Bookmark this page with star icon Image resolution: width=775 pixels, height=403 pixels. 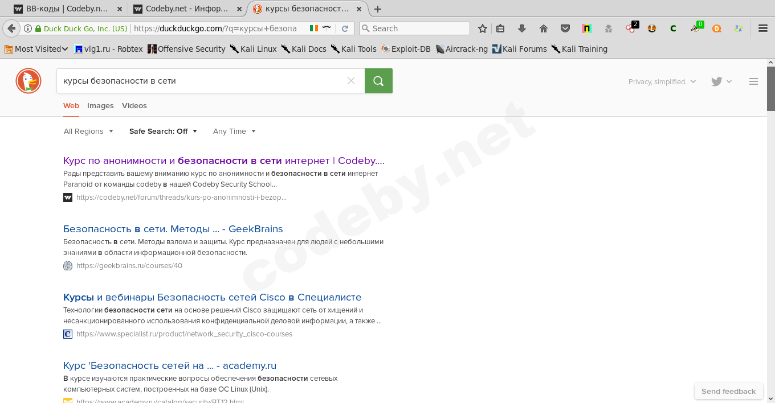coord(483,28)
